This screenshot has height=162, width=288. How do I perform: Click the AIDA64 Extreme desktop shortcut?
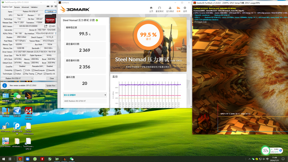click(28, 113)
